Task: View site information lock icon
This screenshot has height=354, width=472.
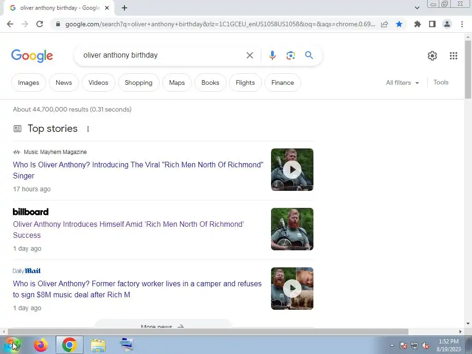Action: pos(58,24)
